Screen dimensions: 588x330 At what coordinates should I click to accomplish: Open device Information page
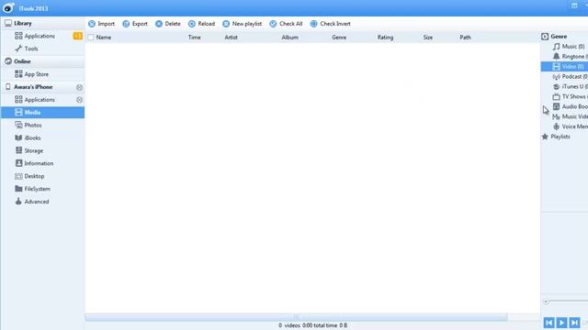(39, 163)
